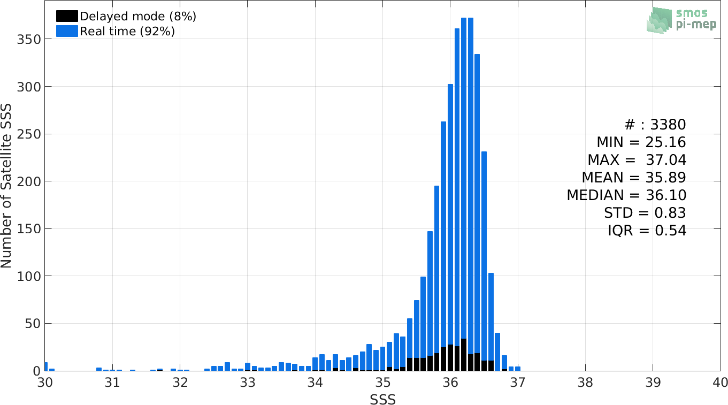728x405 pixels.
Task: Click the x-axis tick label 31
Action: pyautogui.click(x=112, y=383)
